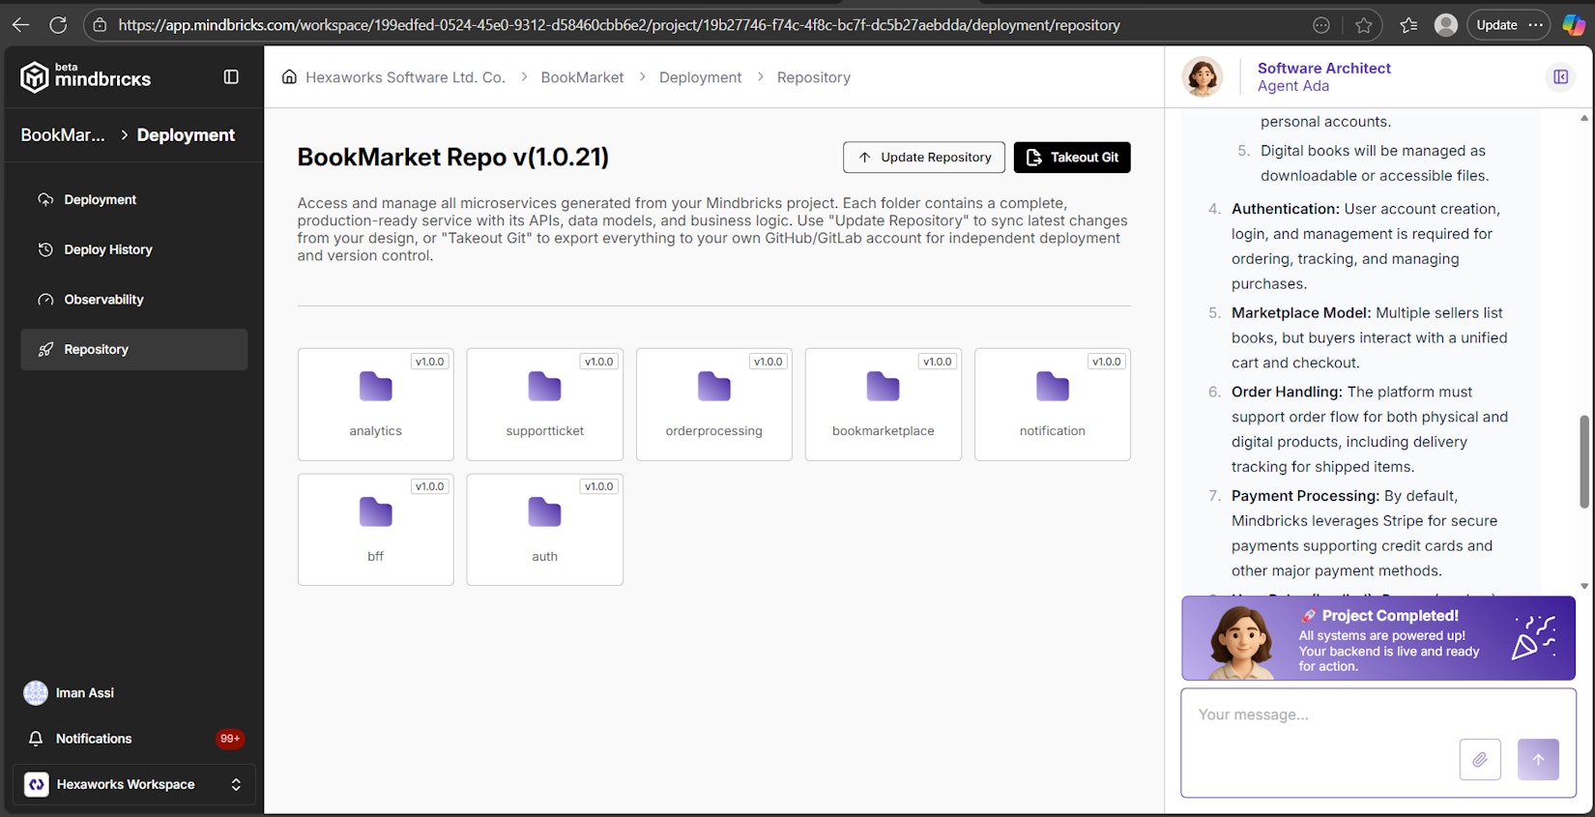
Task: Send message with the arrow button
Action: coord(1537,759)
